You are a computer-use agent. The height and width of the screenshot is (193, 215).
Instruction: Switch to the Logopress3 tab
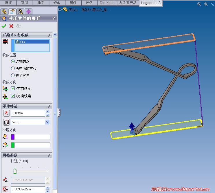coord(151,3)
